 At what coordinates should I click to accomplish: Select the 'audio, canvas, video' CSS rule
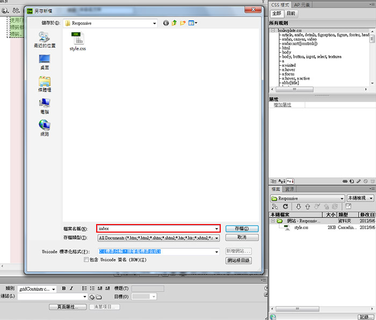point(299,39)
